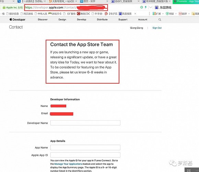
Task: Show more bookmarks with the chevron
Action: [135, 14]
